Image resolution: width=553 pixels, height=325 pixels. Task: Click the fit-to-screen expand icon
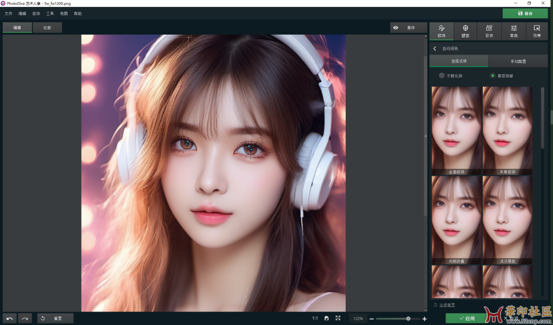(338, 318)
